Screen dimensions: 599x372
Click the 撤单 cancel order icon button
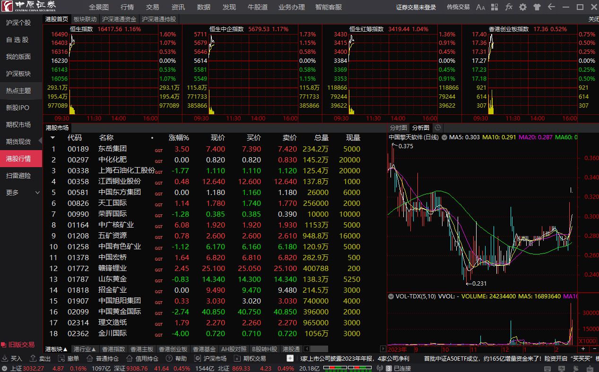pos(69,359)
